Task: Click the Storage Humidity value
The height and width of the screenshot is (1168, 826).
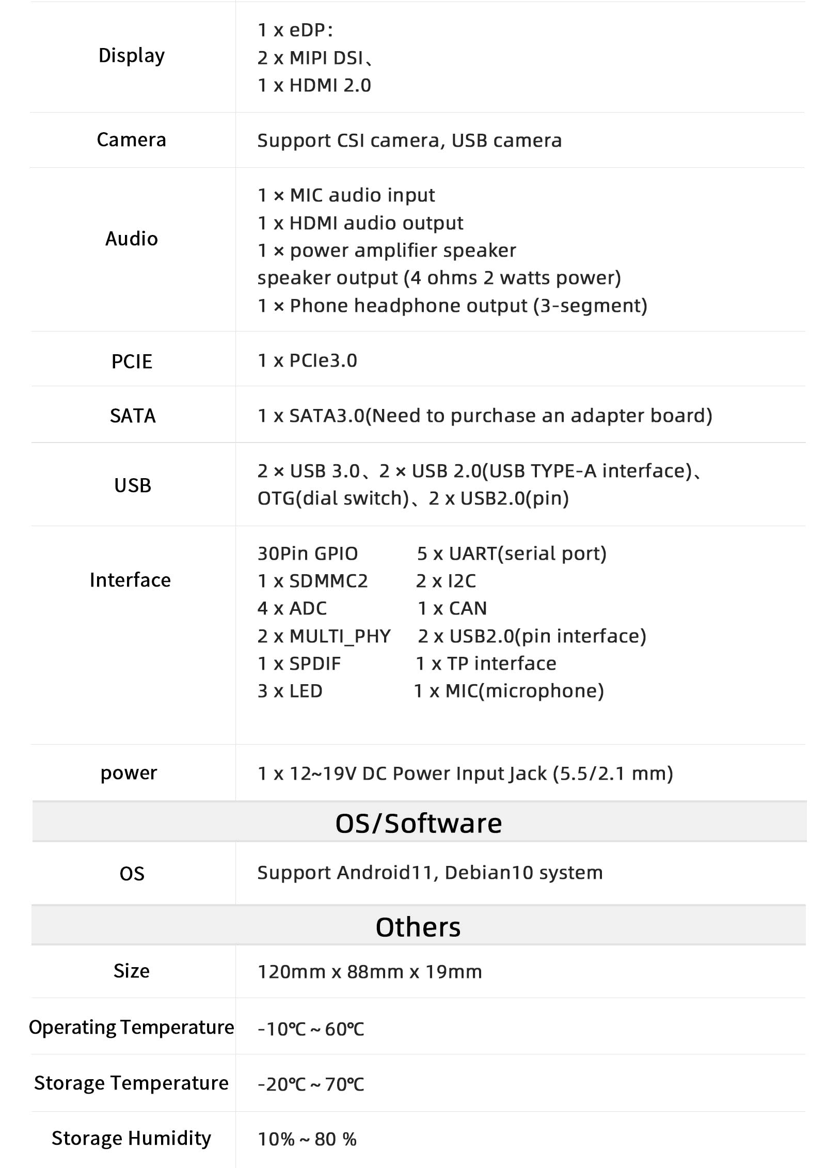Action: (307, 1139)
